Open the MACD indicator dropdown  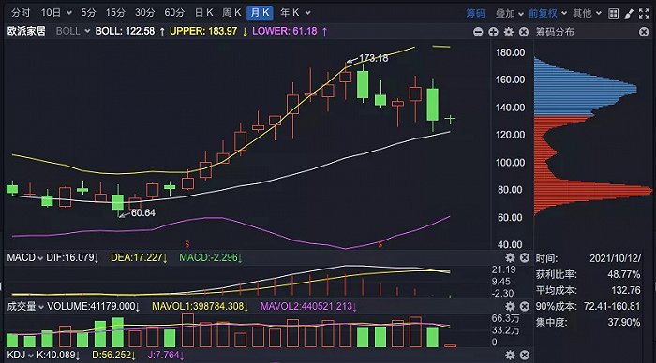(x=24, y=257)
